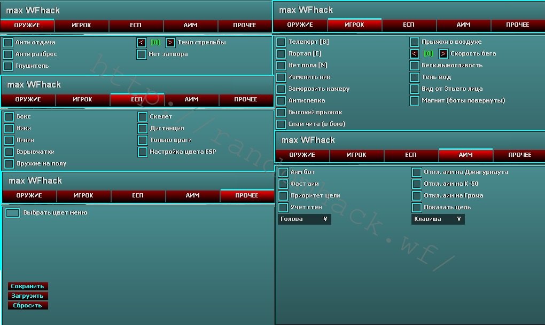Open ПРОЧЕЕ tab in top-left panel

click(x=245, y=25)
